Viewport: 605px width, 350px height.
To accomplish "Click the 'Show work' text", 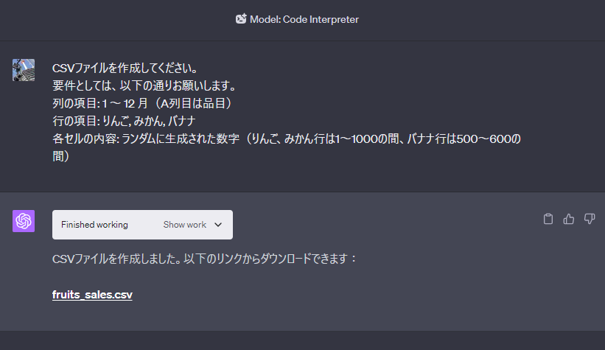I will tap(185, 225).
